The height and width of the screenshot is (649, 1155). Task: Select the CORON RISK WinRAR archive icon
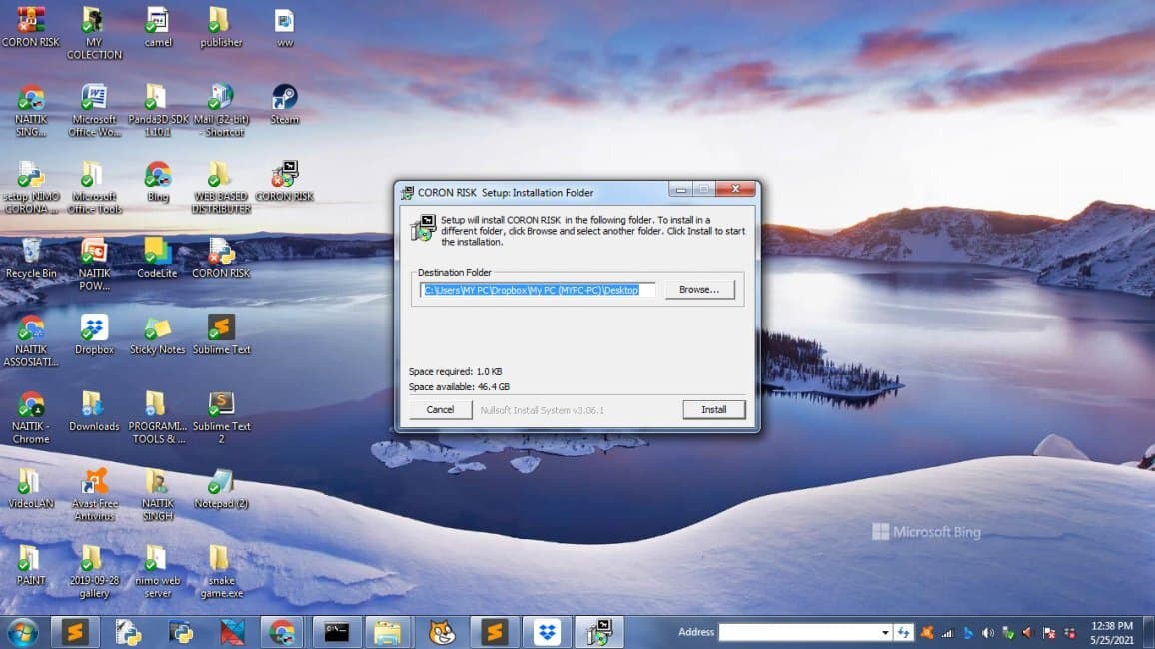coord(31,27)
